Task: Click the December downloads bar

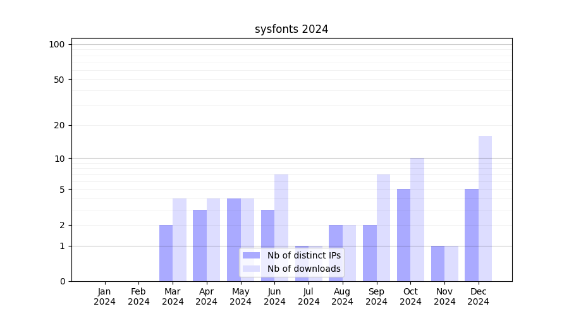Action: point(485,209)
